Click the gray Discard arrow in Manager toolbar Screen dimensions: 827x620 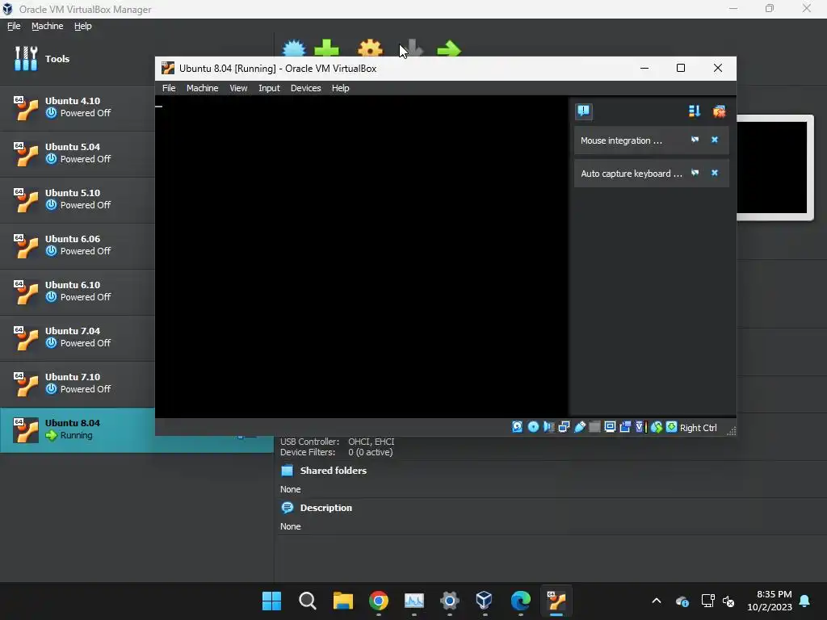point(413,48)
